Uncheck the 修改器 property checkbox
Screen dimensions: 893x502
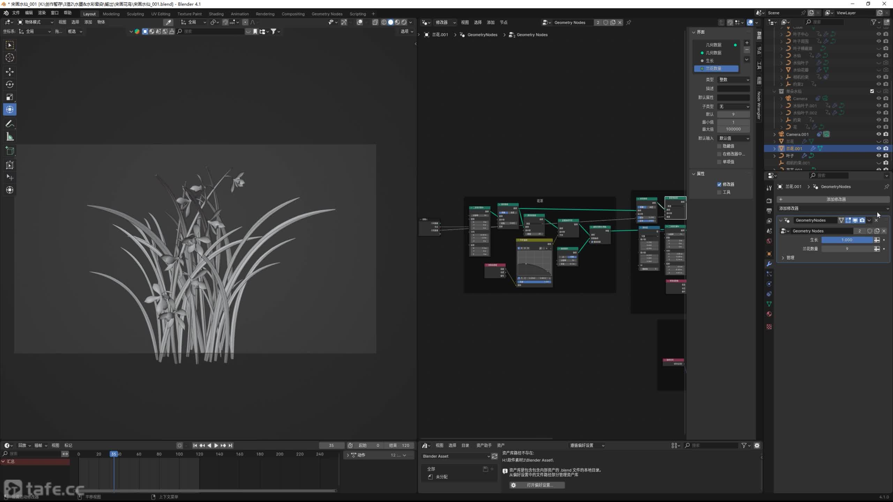pyautogui.click(x=719, y=184)
